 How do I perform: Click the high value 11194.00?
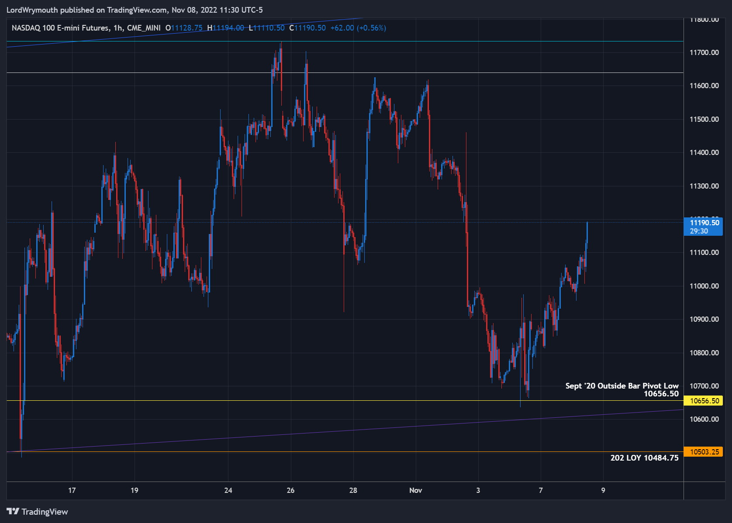tap(228, 28)
